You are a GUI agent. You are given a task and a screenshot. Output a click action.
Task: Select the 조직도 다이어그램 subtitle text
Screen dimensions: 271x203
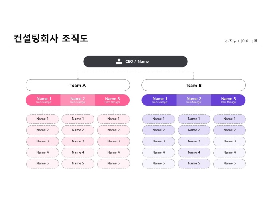point(241,41)
